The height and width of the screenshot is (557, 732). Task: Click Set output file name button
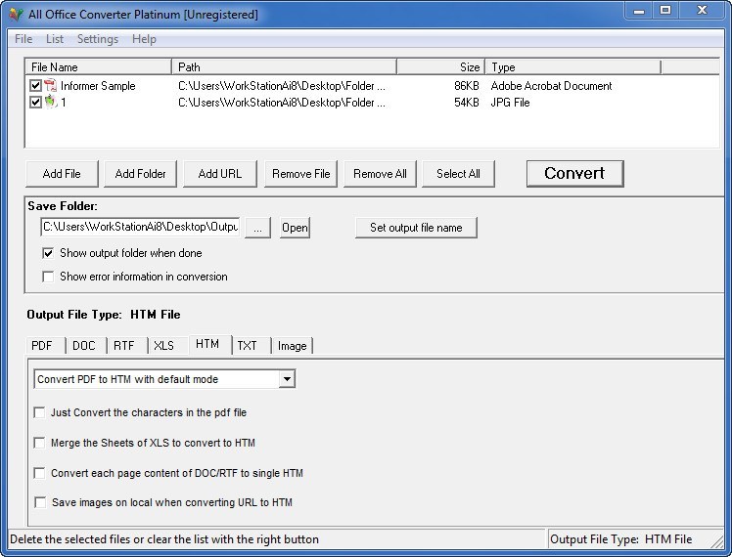tap(416, 228)
